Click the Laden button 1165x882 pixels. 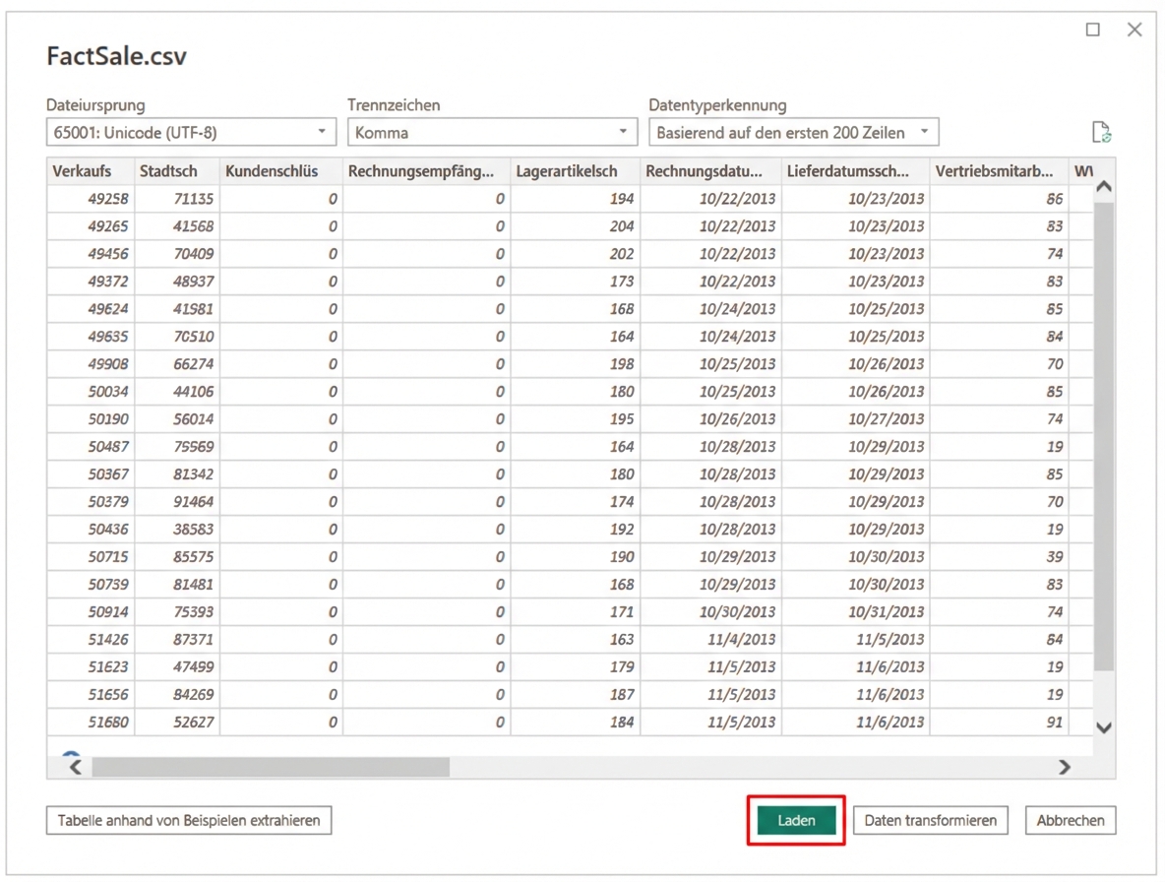796,820
